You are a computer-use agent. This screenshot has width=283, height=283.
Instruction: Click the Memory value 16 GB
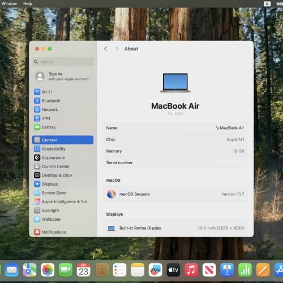point(238,151)
